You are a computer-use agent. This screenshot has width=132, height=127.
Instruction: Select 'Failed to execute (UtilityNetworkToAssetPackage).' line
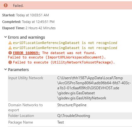[x=64, y=62]
